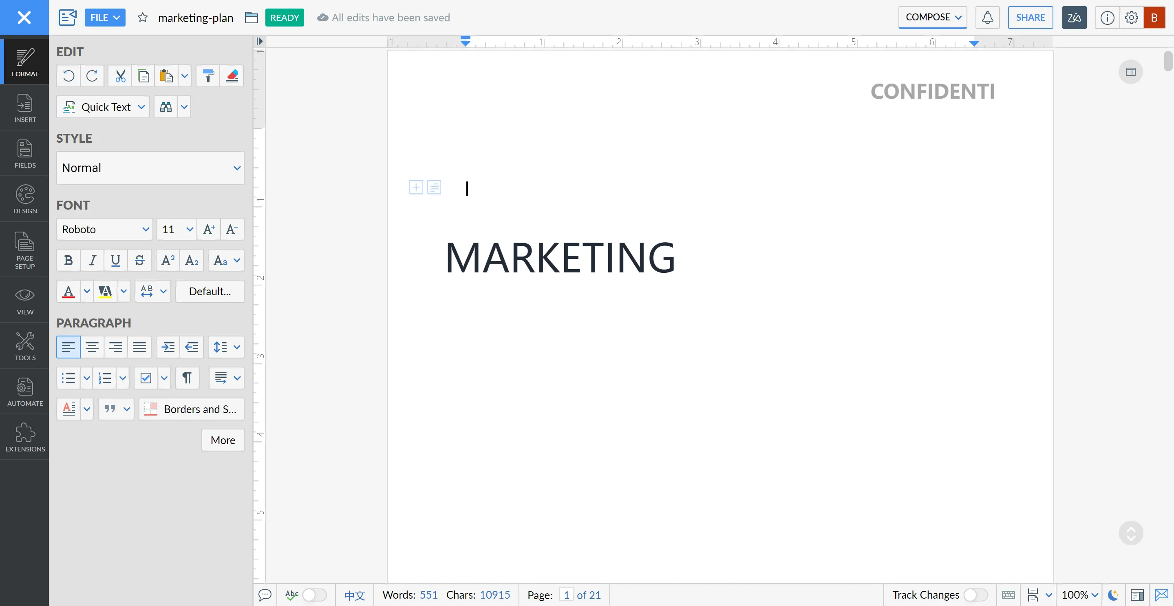Toggle bold formatting on text
The image size is (1174, 606).
point(67,260)
